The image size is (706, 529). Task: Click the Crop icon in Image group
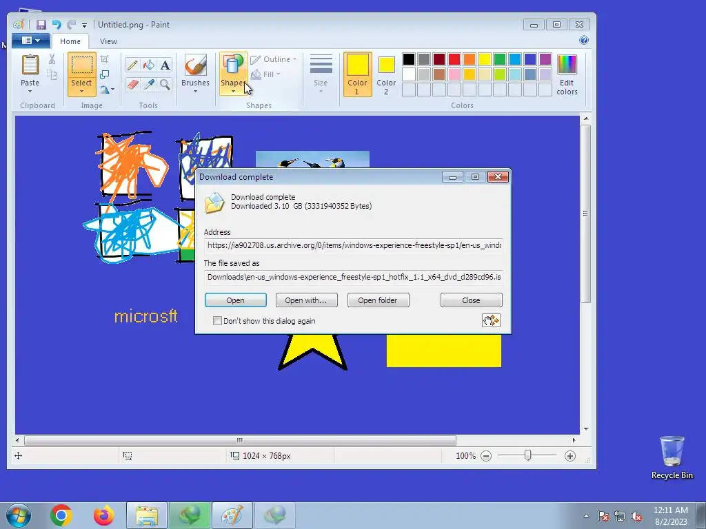point(105,59)
